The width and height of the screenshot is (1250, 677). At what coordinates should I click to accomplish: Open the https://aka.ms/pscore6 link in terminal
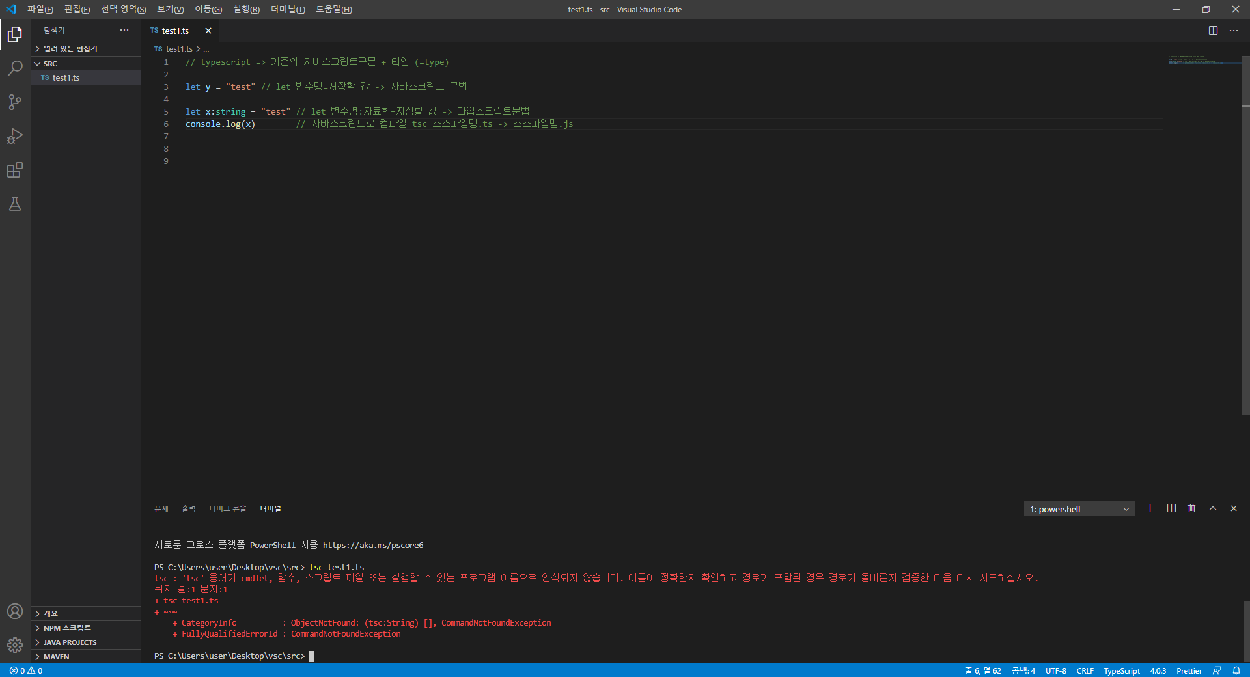373,546
